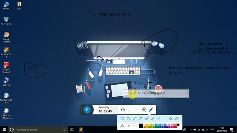Screen dimensions: 237x133
Task: Pick the small black swatch at palette end
Action: (x=178, y=125)
